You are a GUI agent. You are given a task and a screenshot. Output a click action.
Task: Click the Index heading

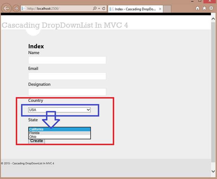(x=36, y=46)
